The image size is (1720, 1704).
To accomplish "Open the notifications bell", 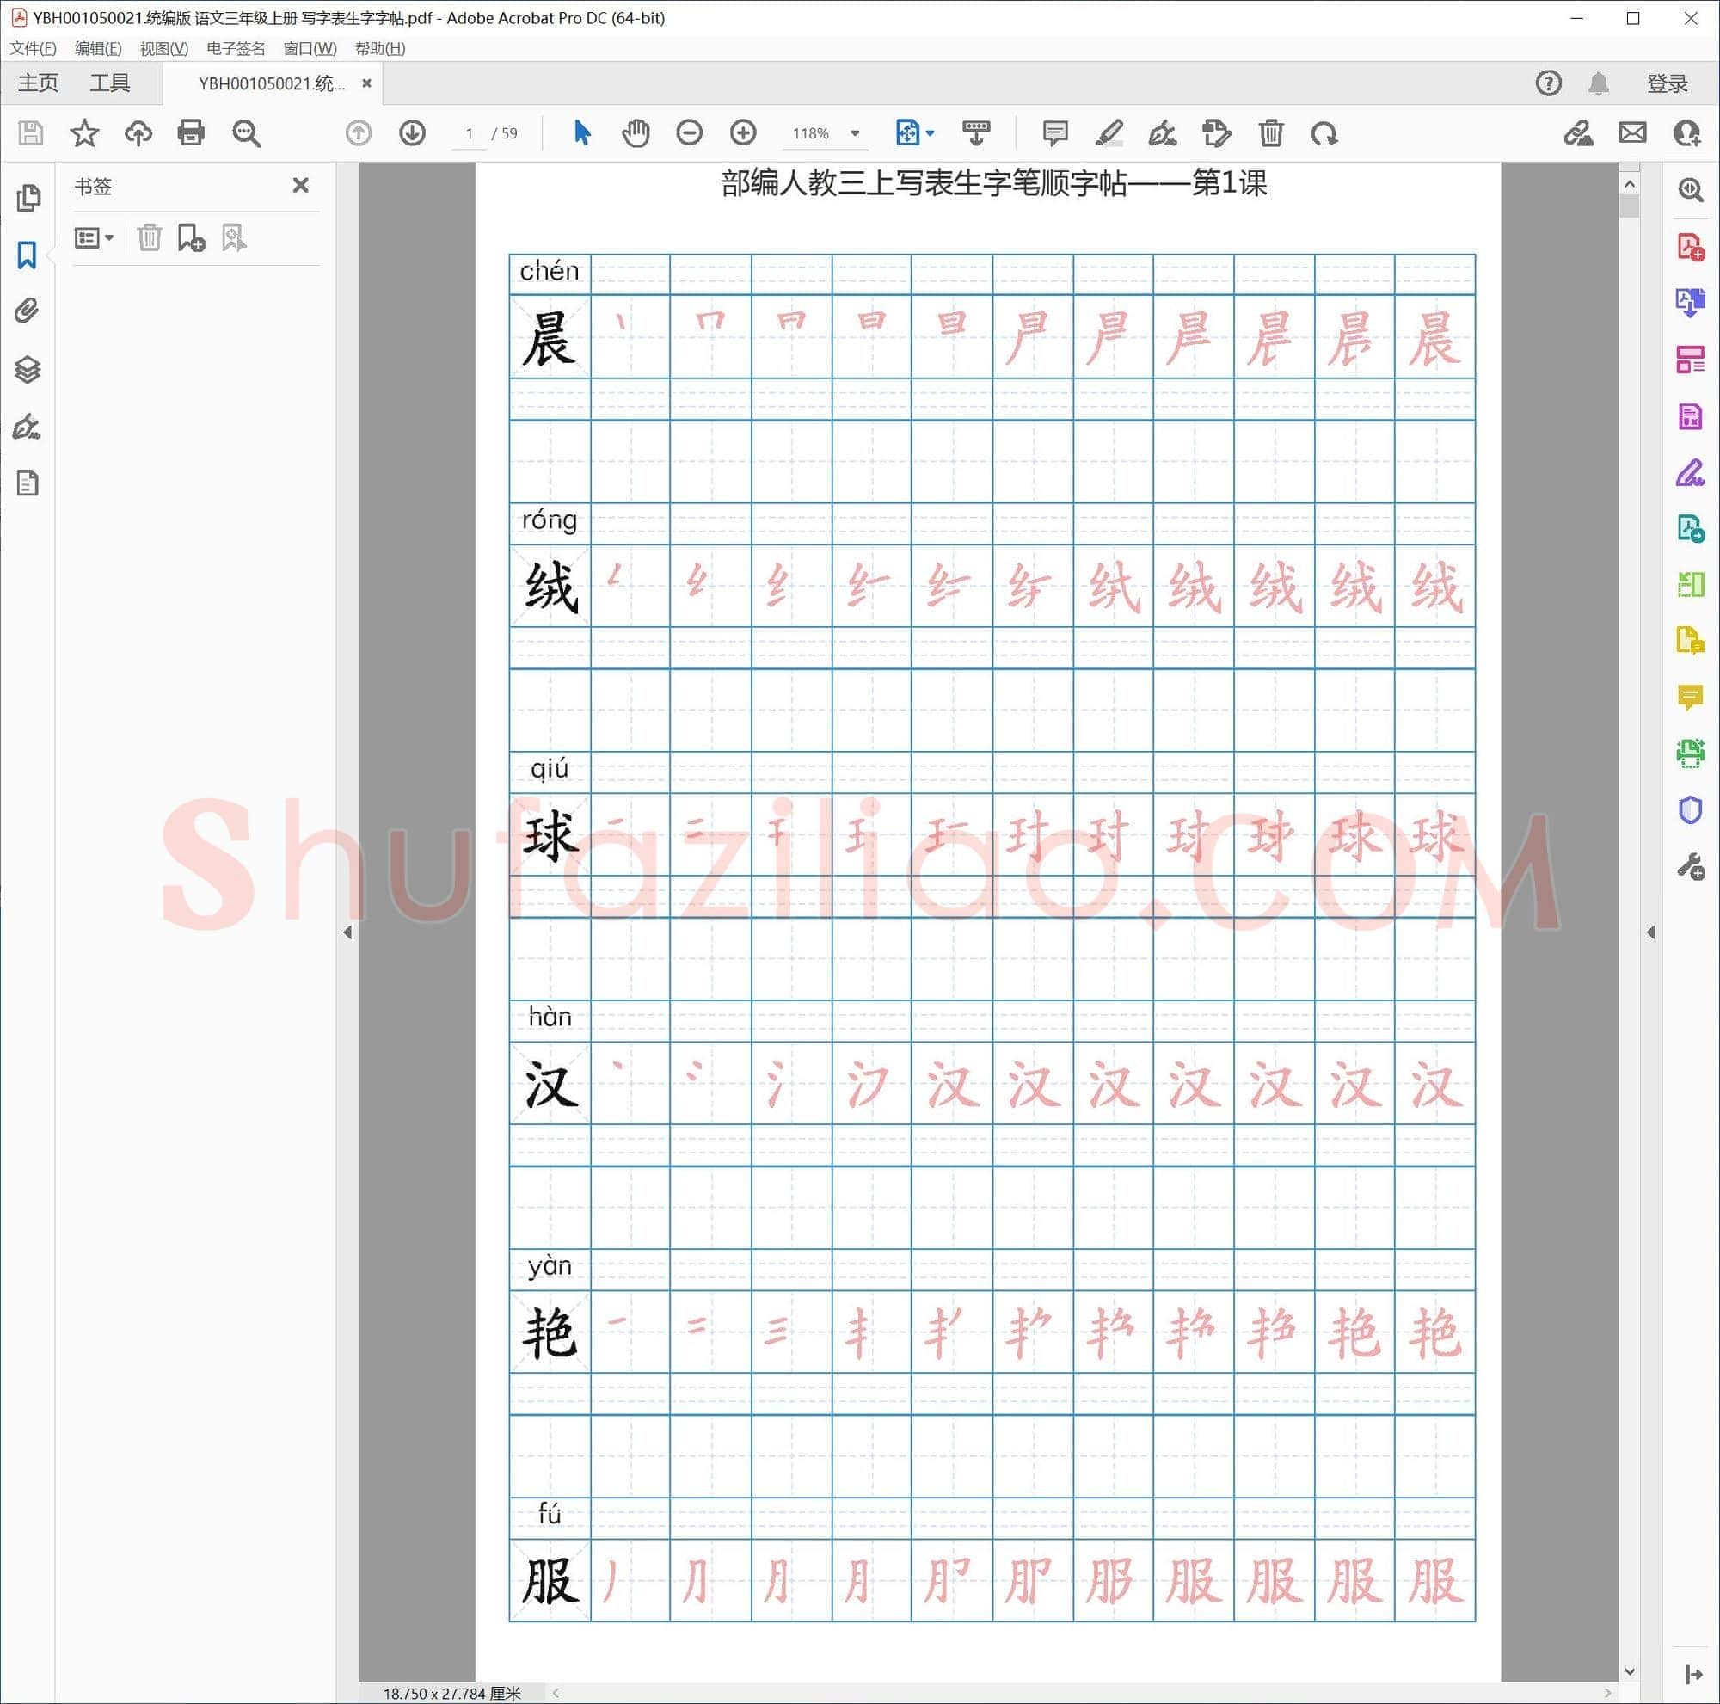I will tap(1598, 83).
